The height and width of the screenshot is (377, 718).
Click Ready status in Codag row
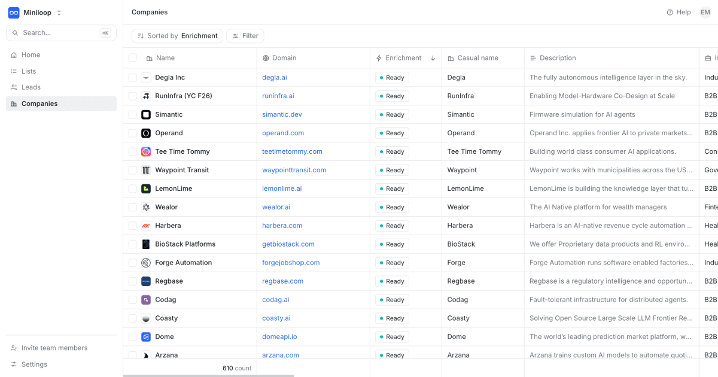click(x=393, y=300)
